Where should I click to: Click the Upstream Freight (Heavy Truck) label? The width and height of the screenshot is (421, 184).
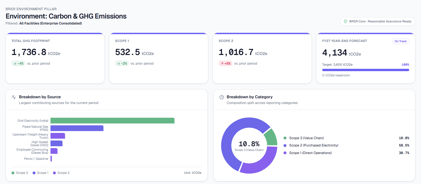pyautogui.click(x=30, y=136)
